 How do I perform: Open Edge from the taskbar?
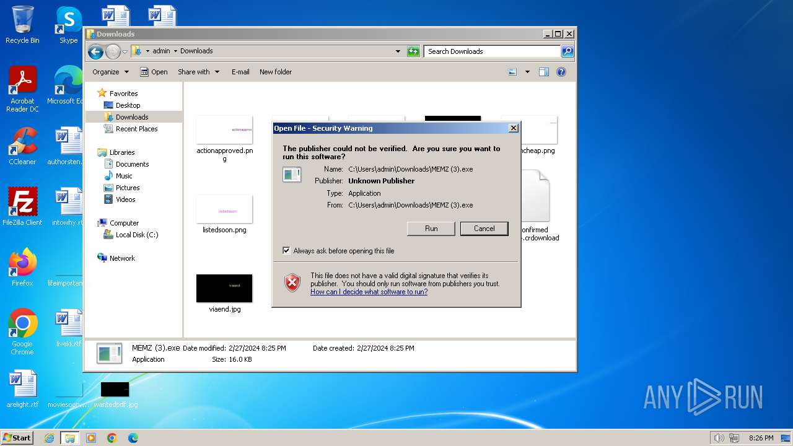[133, 438]
